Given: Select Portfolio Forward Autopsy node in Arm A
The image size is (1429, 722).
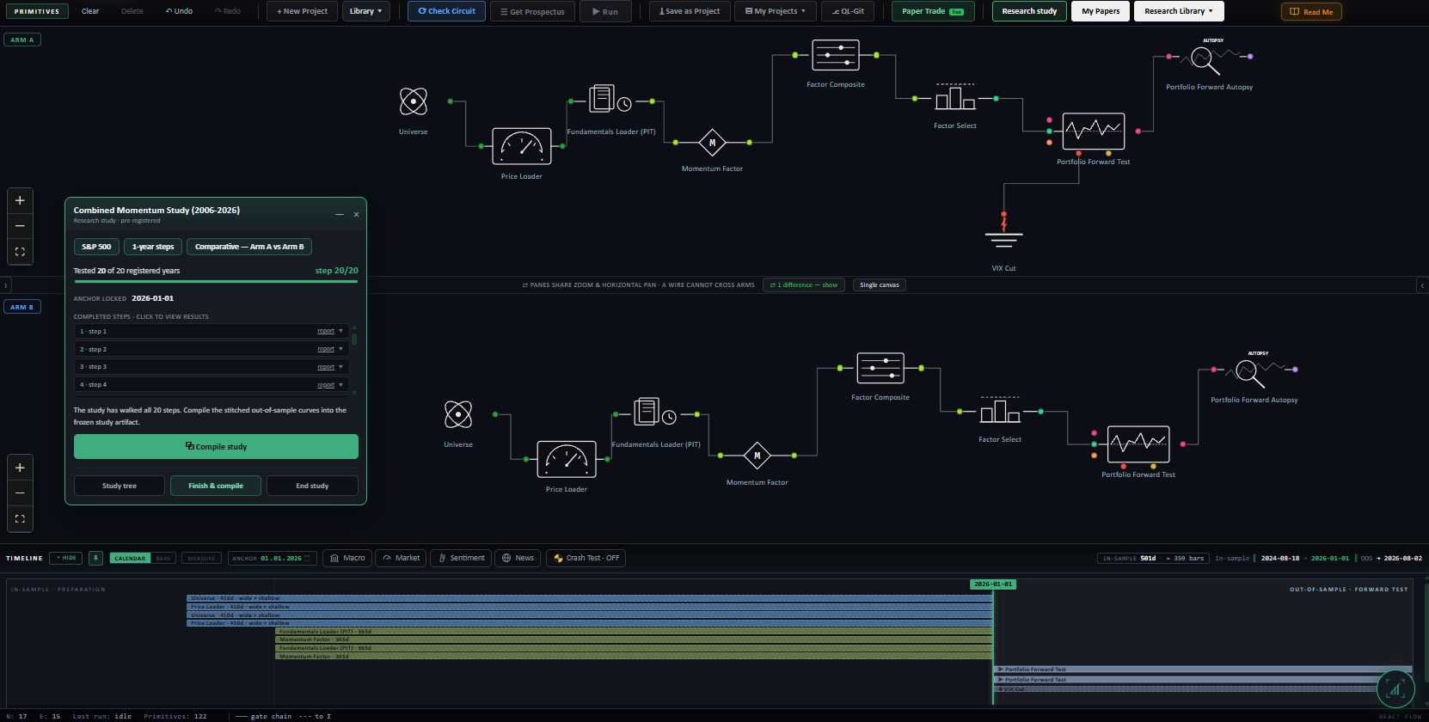Looking at the screenshot, I should coord(1209,58).
